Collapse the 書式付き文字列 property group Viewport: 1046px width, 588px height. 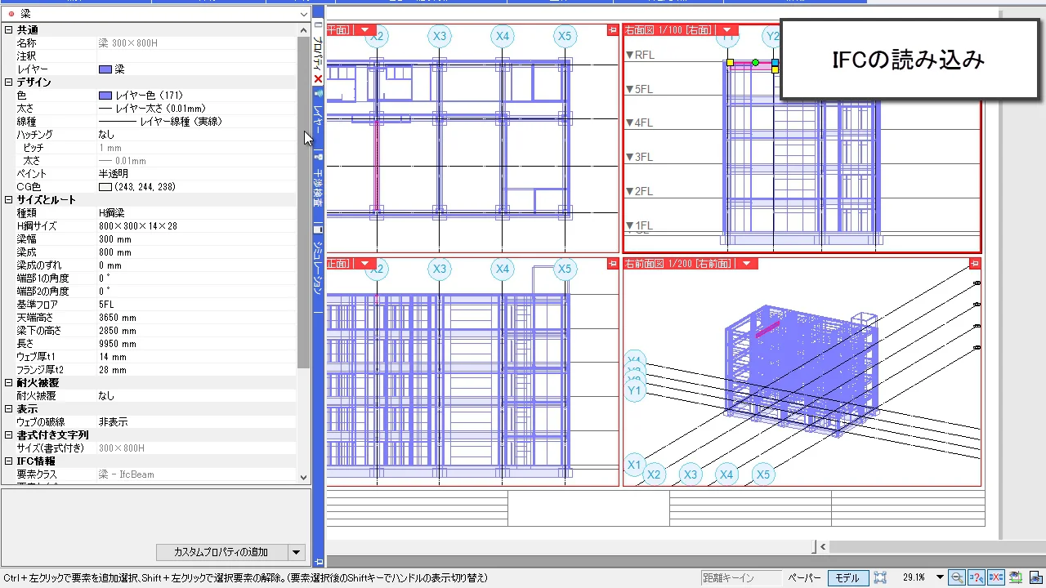tap(8, 435)
